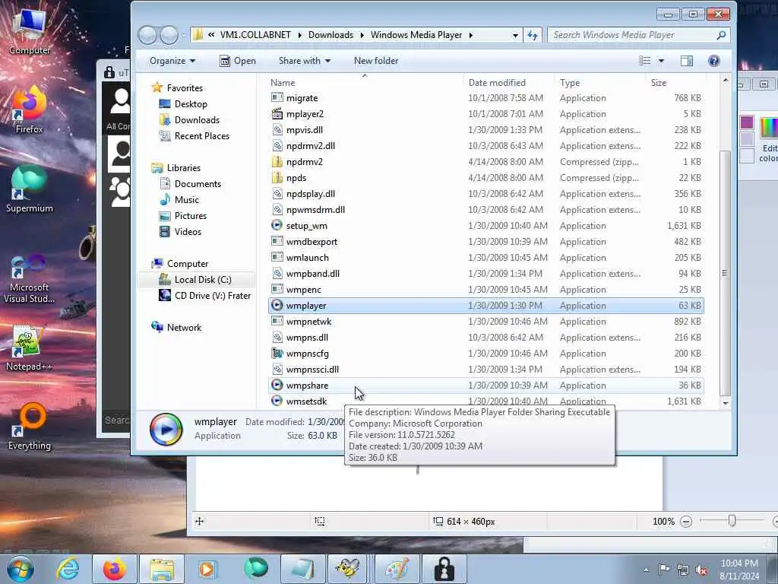
Task: Open Computer desktop icon
Action: point(29,30)
